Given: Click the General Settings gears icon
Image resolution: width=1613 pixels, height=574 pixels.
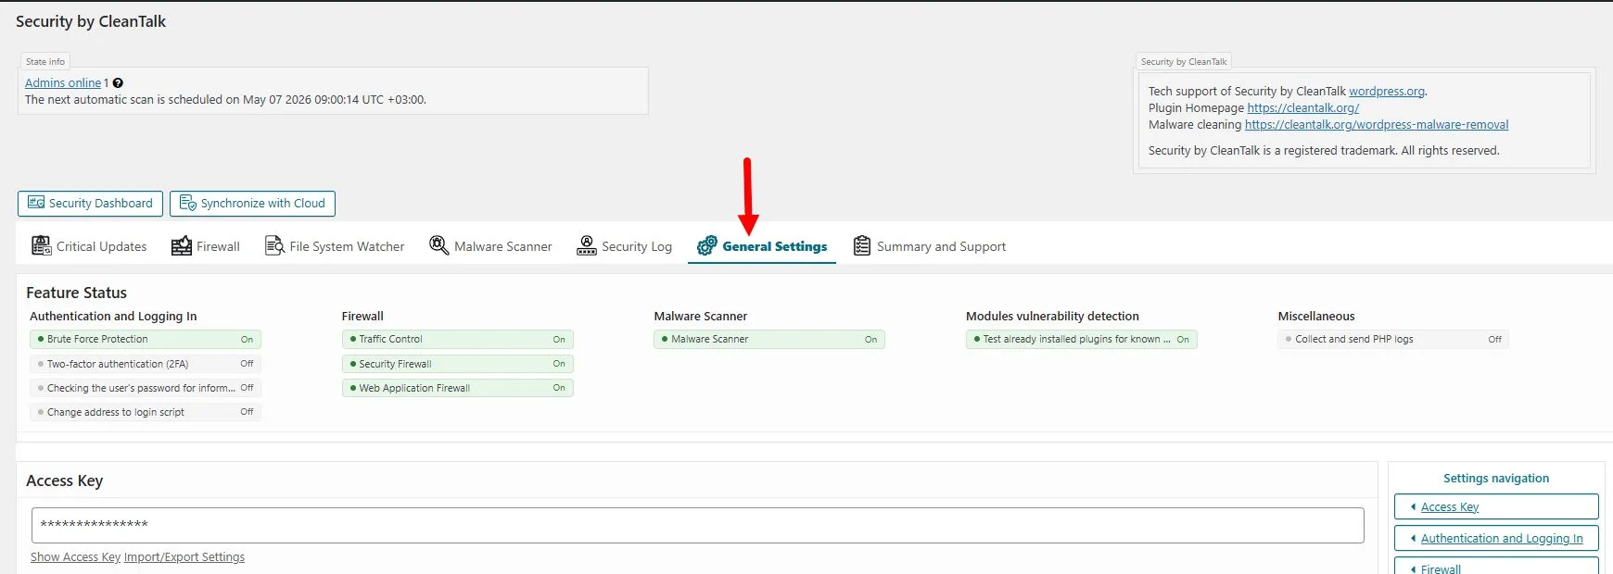Looking at the screenshot, I should (707, 245).
